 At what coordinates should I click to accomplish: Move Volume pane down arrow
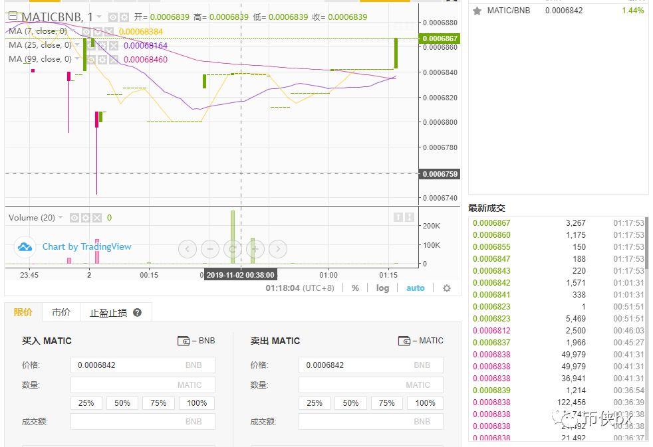410,217
